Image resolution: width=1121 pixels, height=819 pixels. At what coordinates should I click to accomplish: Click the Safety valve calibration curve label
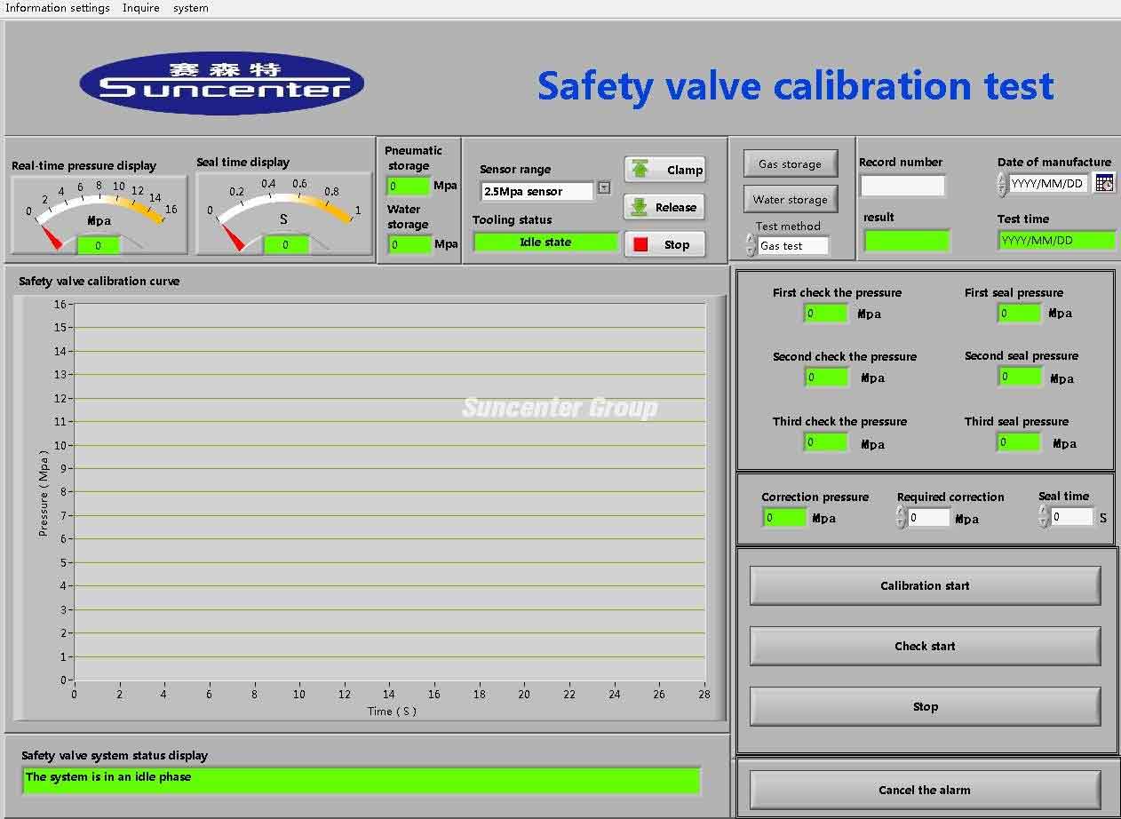coord(99,281)
